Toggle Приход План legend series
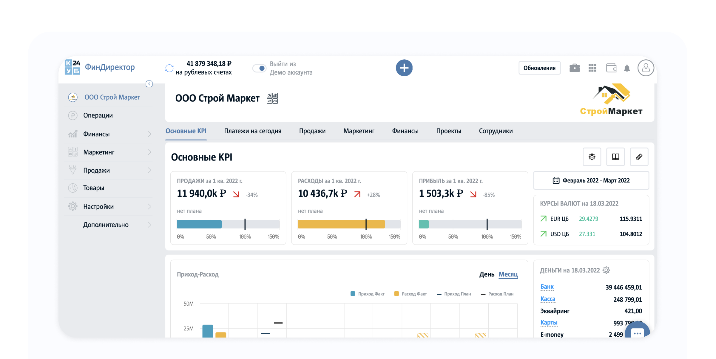The width and height of the screenshot is (716, 359). 453,294
